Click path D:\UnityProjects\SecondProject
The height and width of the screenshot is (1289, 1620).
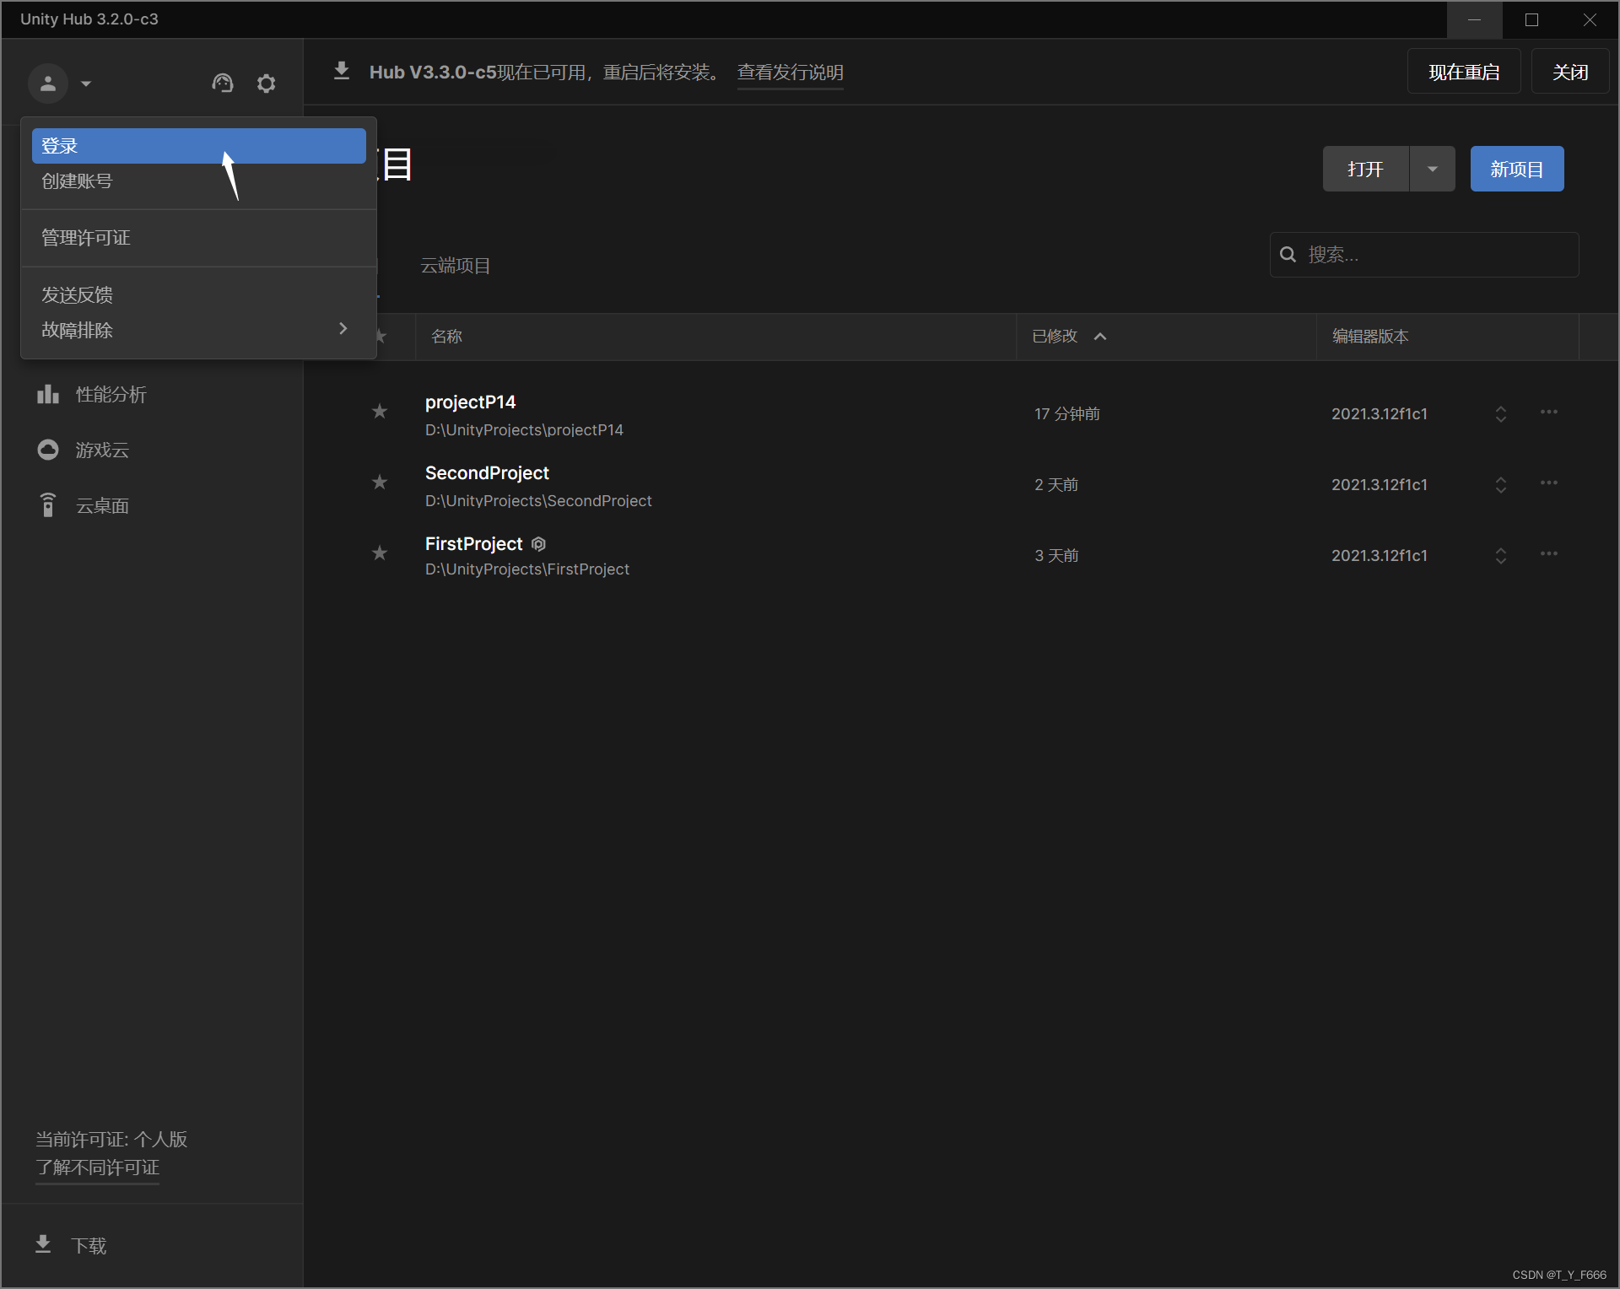click(x=538, y=501)
